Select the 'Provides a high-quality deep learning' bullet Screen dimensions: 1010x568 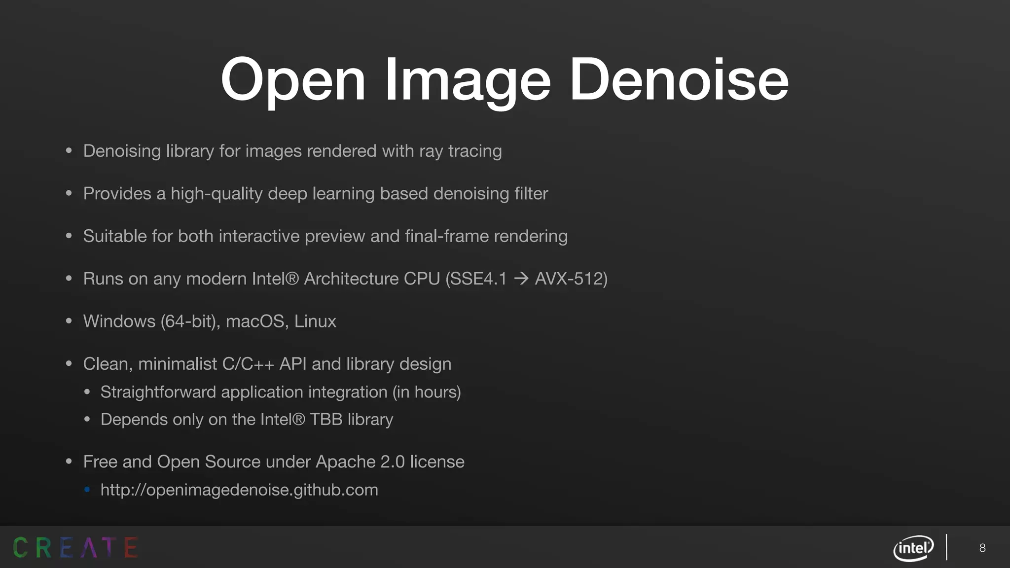pos(316,194)
